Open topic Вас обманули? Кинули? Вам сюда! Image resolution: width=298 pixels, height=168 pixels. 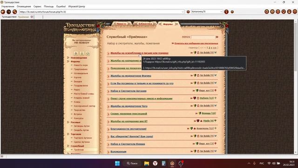click(132, 136)
